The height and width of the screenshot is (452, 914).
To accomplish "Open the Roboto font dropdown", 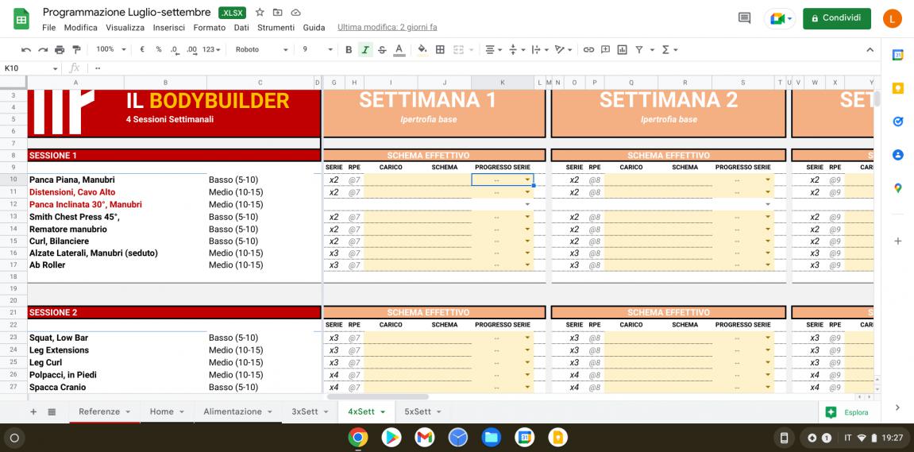I will (261, 49).
